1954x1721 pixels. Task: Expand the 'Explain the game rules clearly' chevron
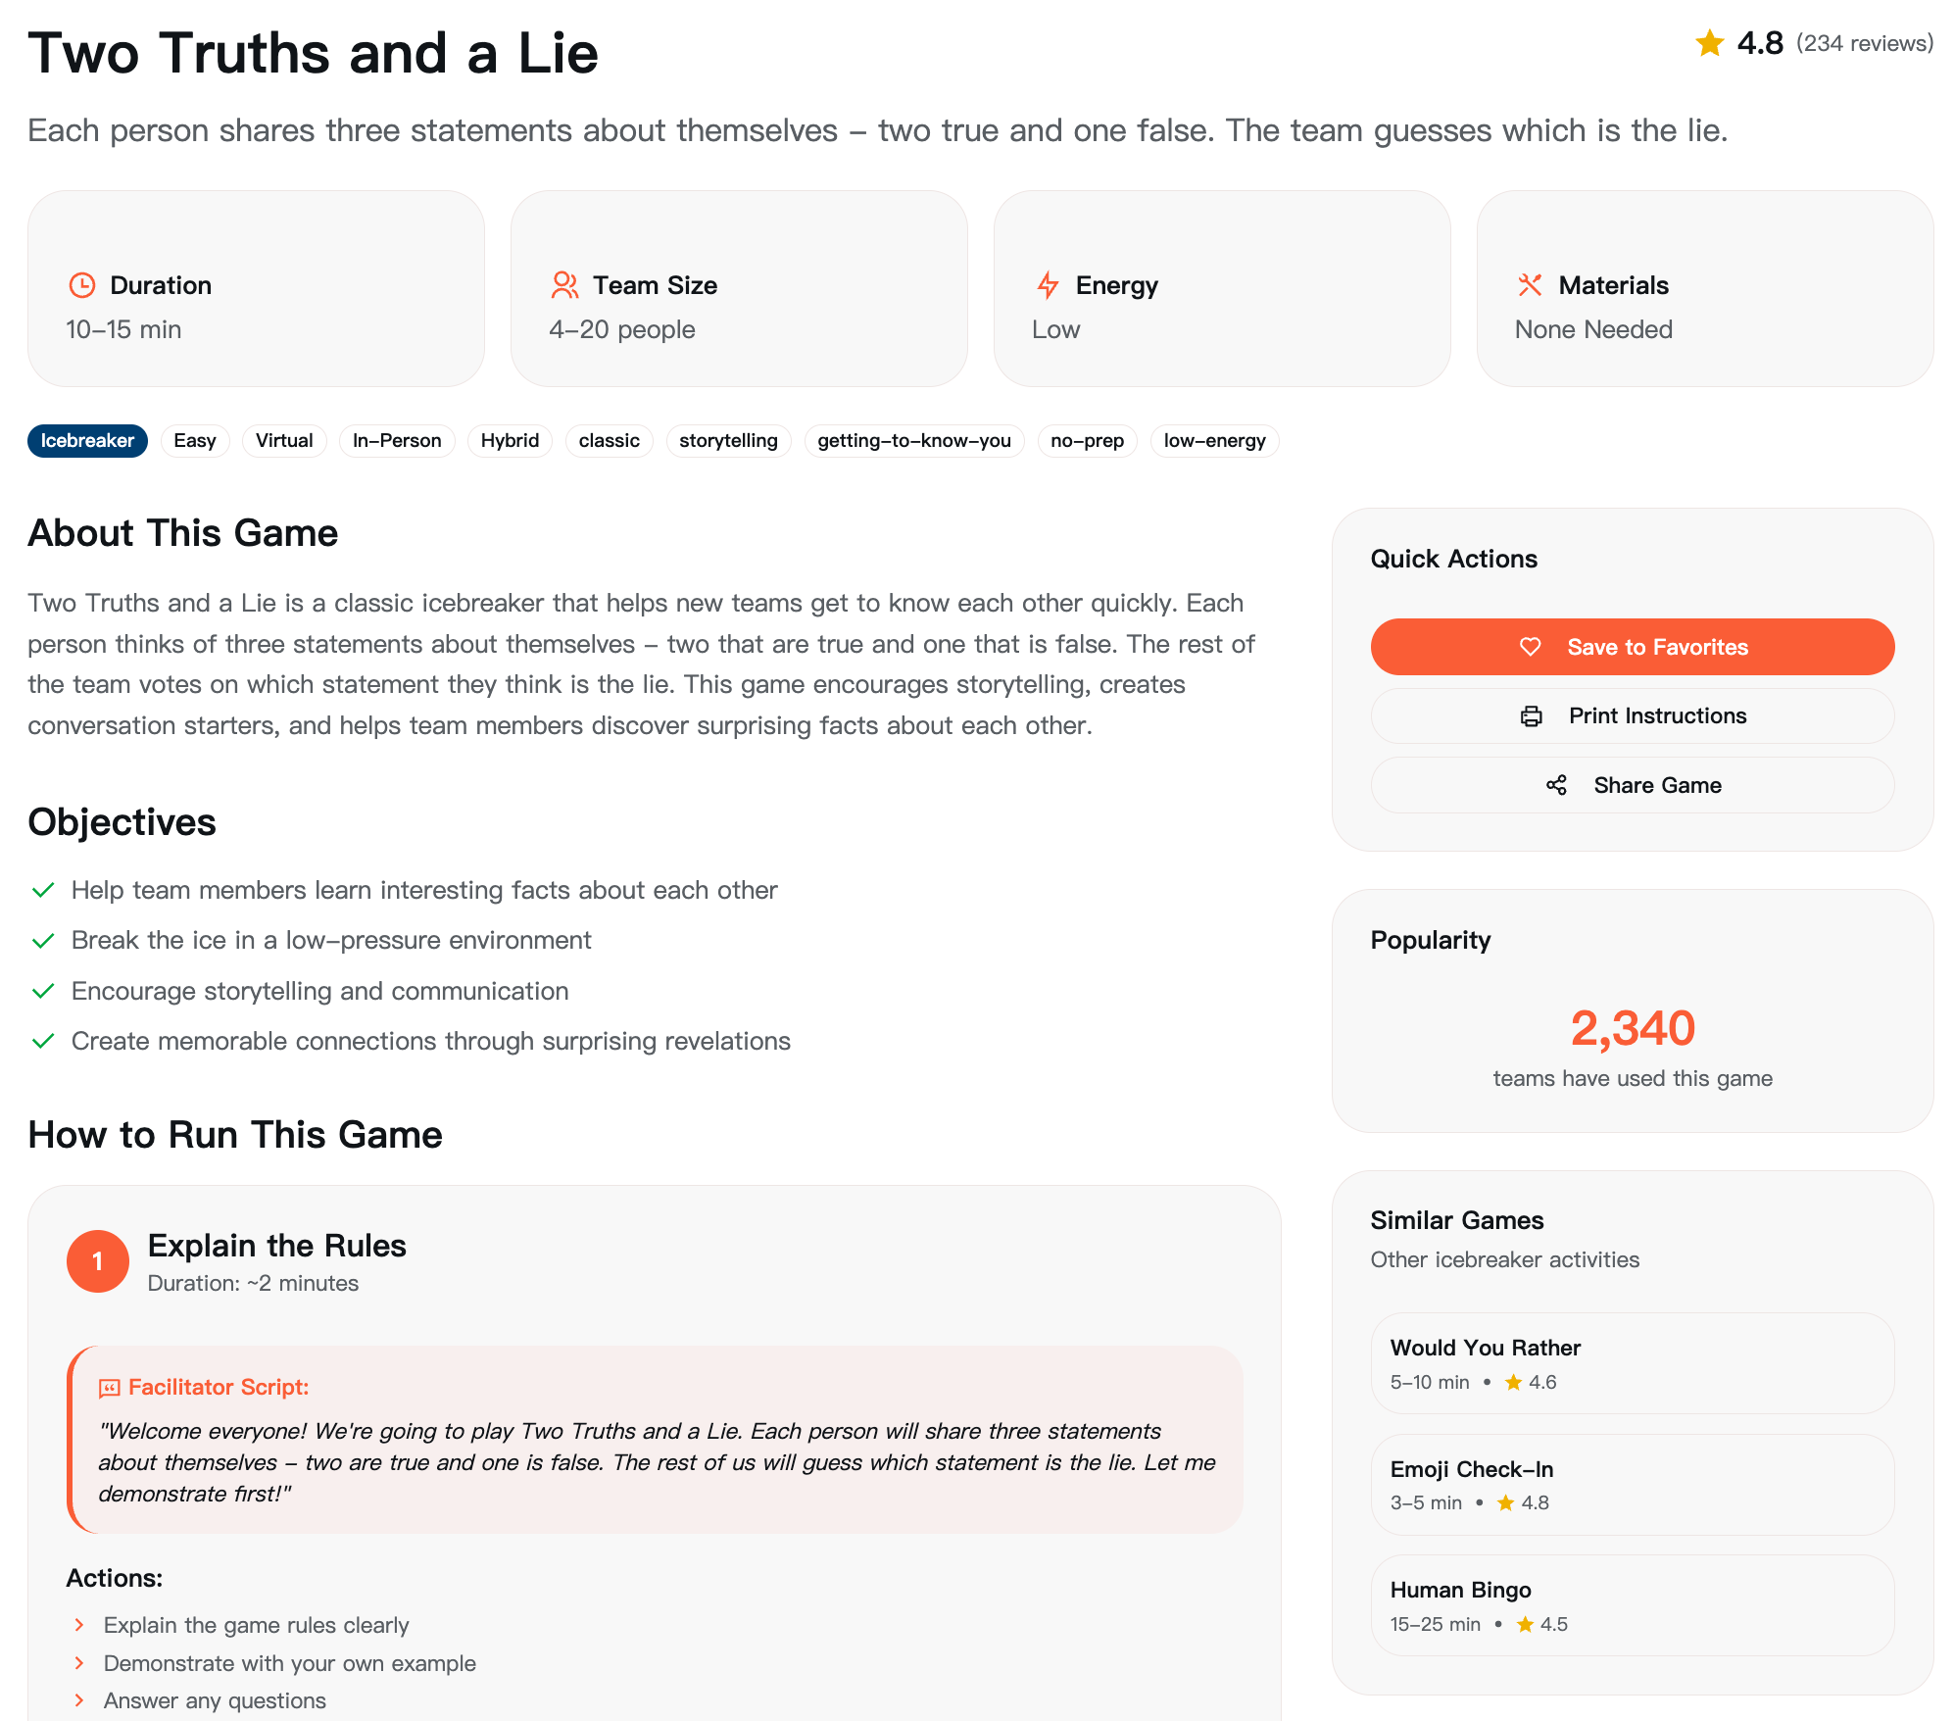click(x=79, y=1625)
